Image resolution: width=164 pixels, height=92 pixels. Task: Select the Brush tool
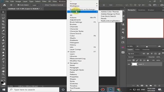coord(3,37)
